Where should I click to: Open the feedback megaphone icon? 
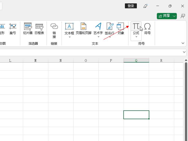tap(145, 6)
